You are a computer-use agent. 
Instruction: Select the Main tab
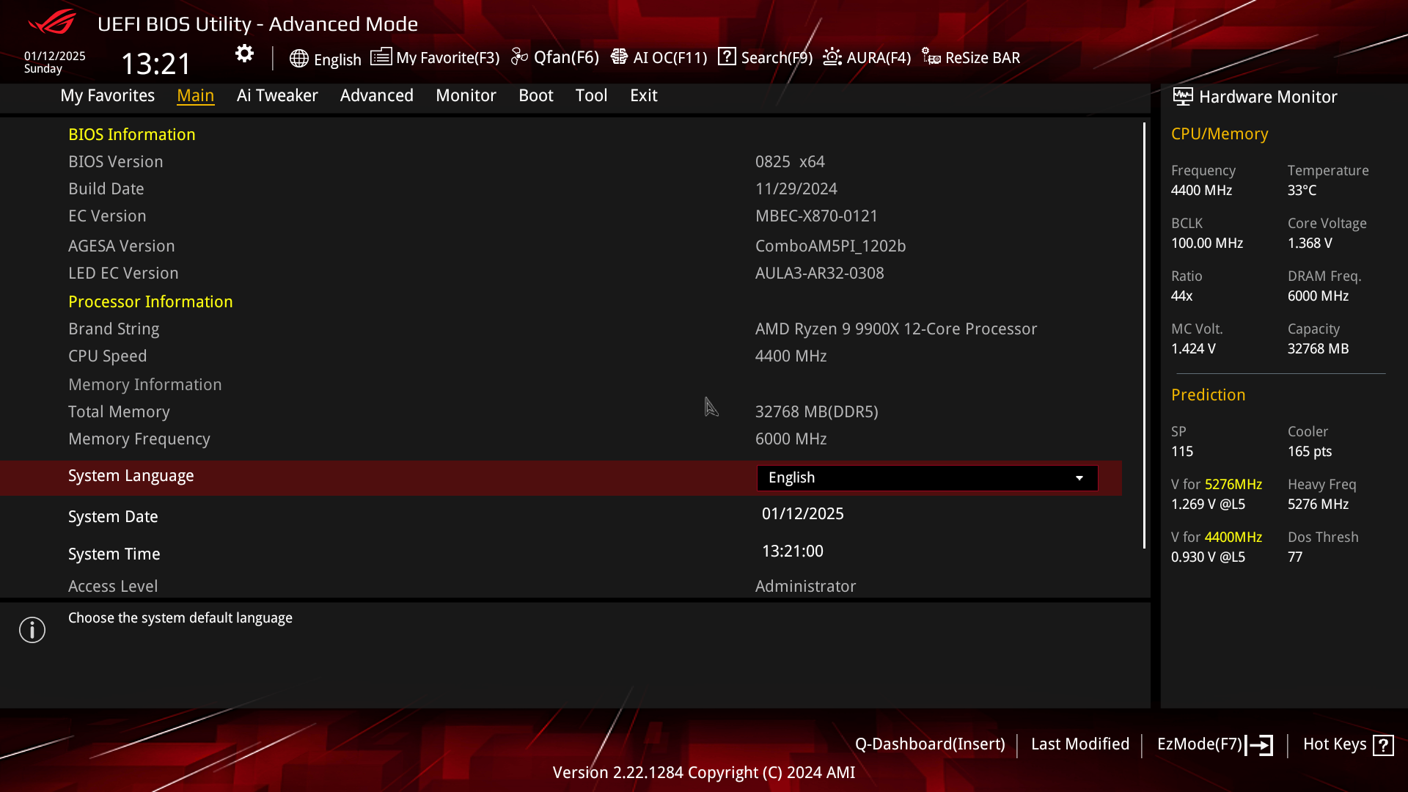[x=196, y=95]
